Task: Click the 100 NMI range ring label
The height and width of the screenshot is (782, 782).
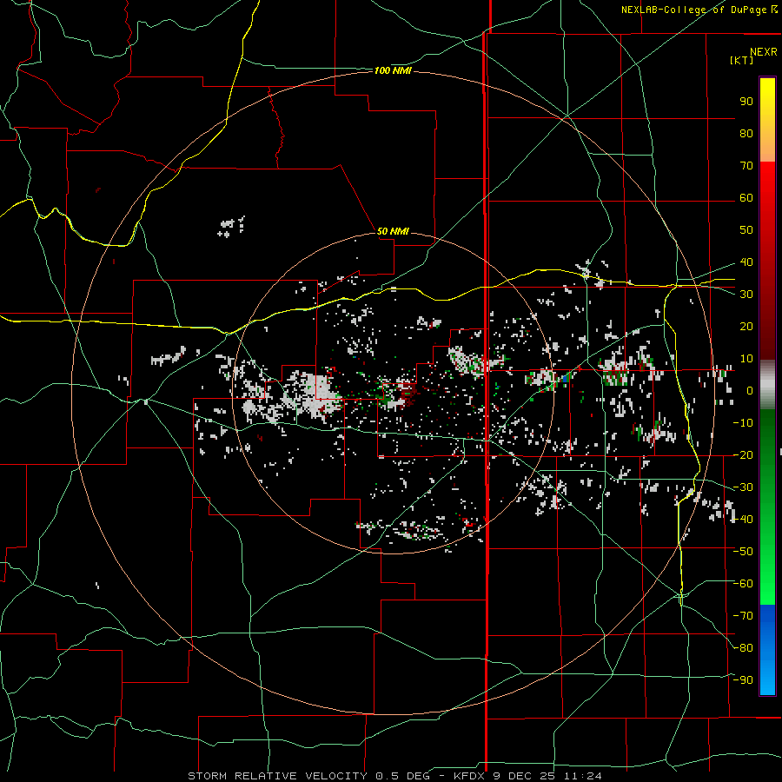Action: tap(393, 71)
